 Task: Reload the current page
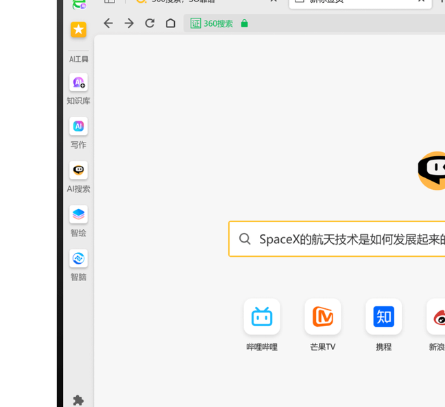(150, 23)
